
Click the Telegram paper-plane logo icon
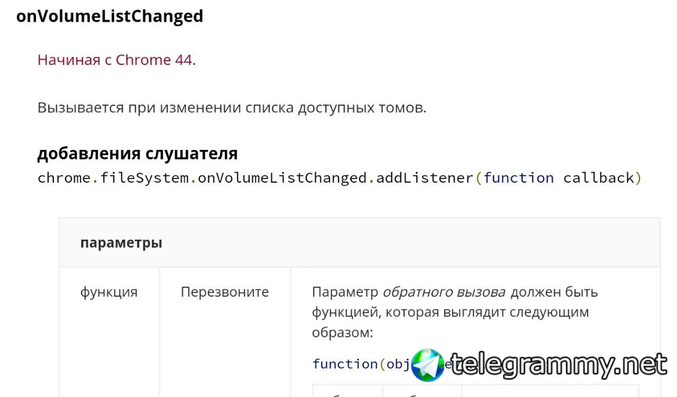(x=428, y=365)
